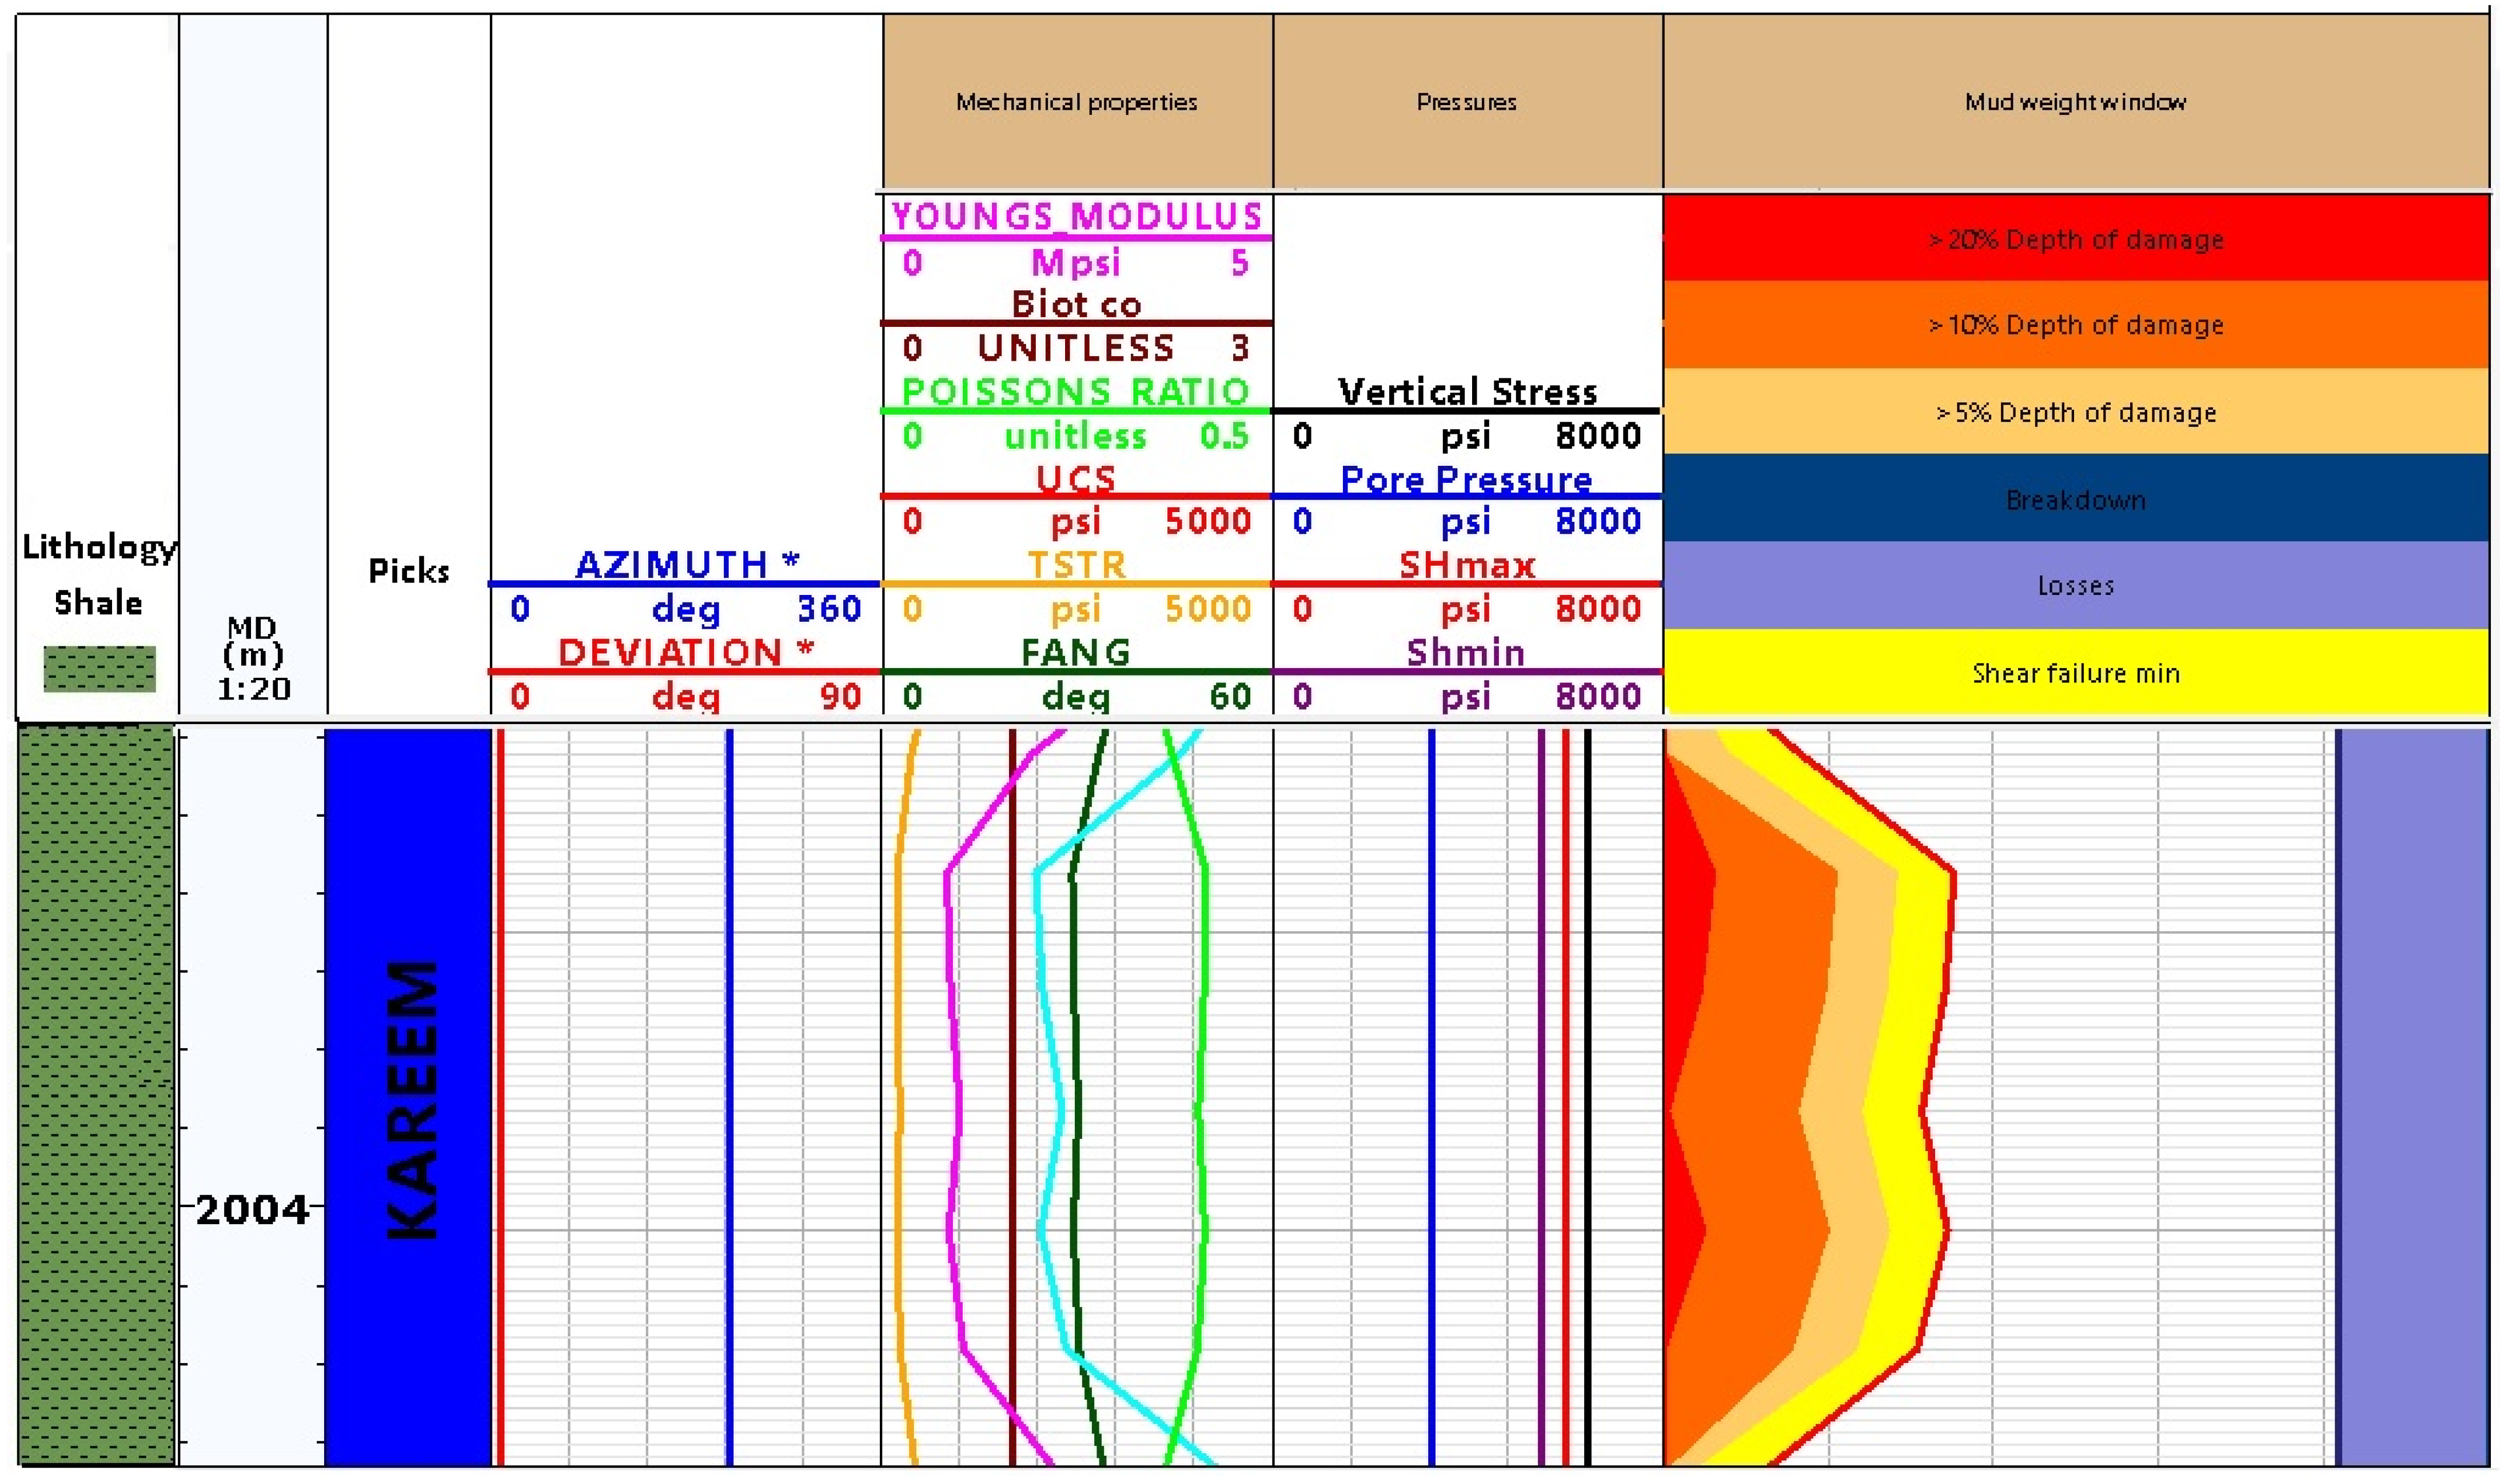The width and height of the screenshot is (2500, 1478).
Task: Select the Pressures track header
Action: pos(1466,102)
